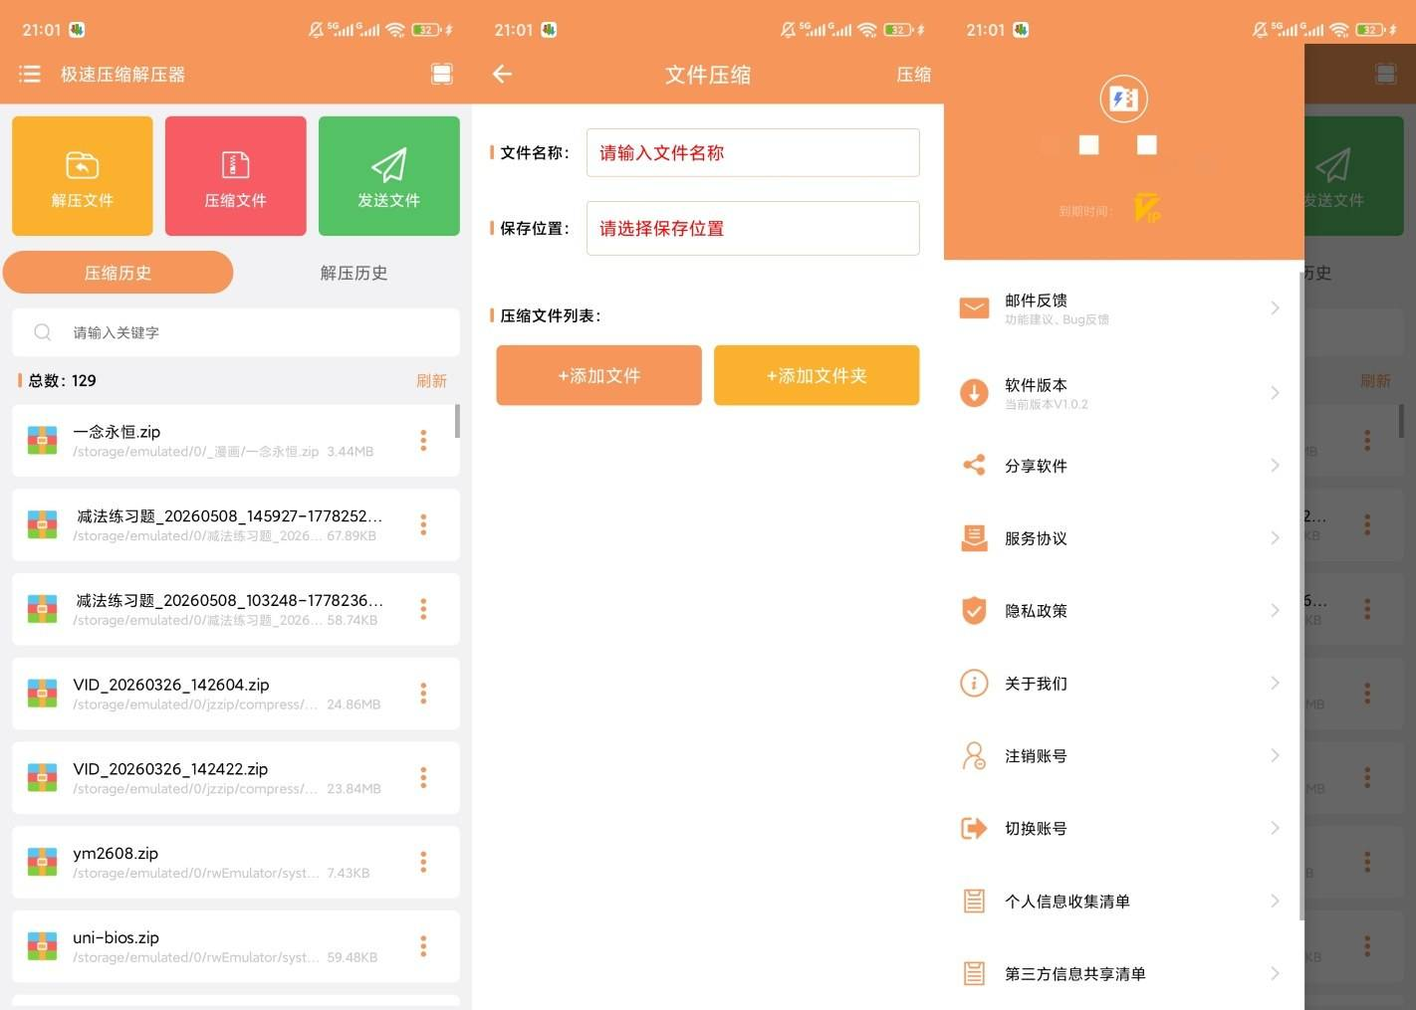Open the three-dot menu for 一念永恒.zip
1416x1010 pixels.
click(x=423, y=441)
